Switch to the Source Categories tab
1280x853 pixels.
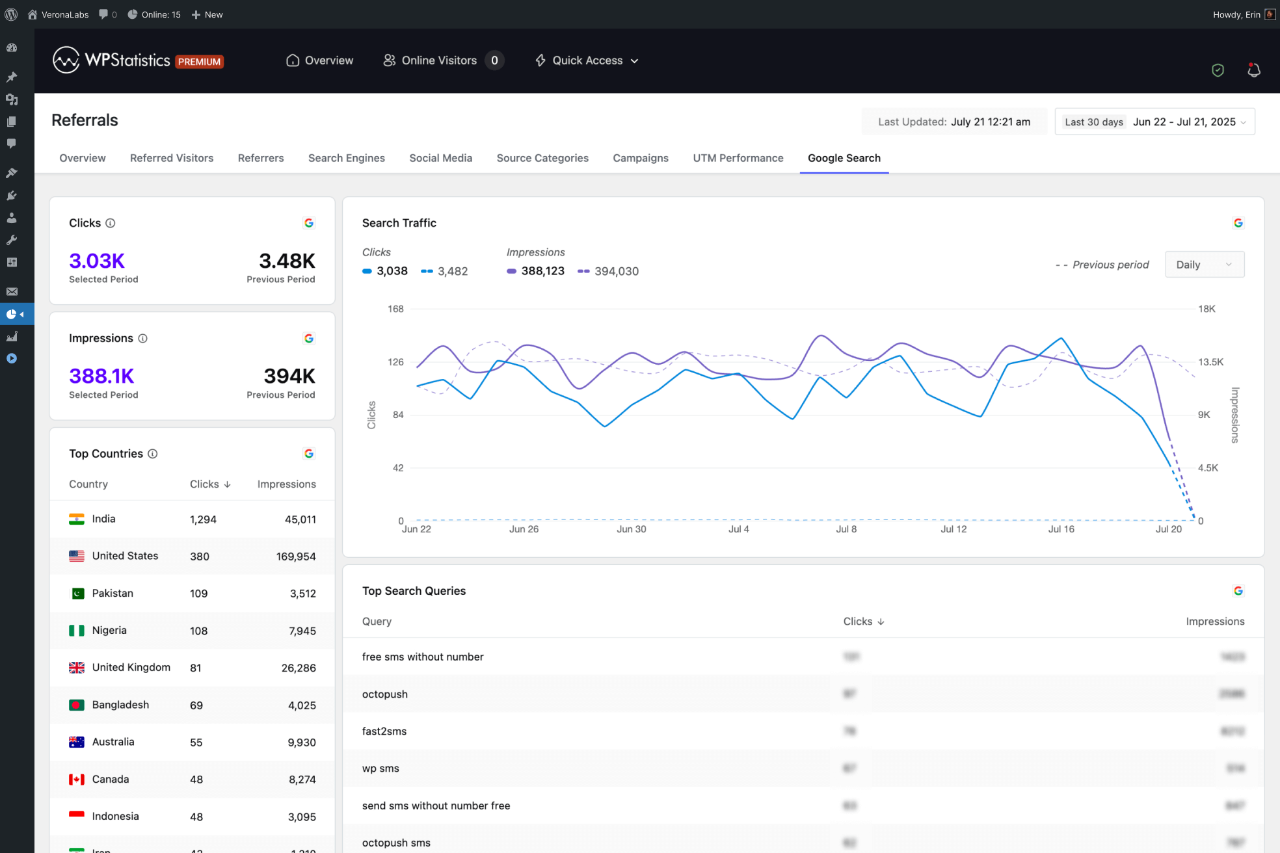coord(542,158)
